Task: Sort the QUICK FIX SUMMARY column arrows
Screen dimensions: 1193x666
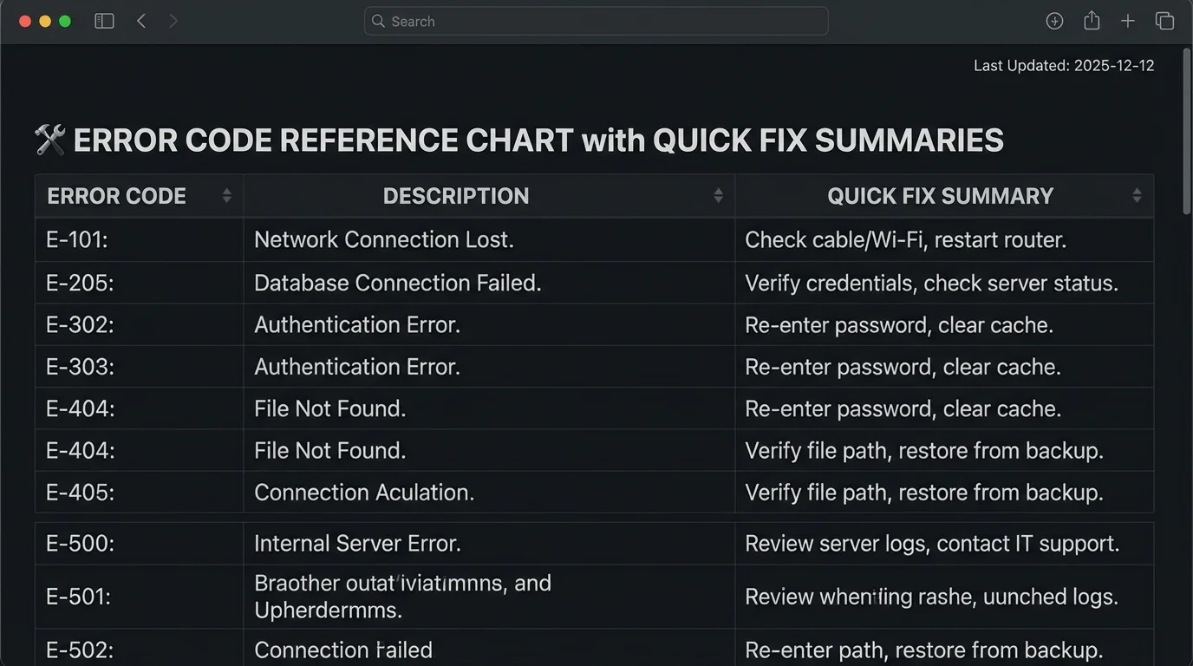Action: [x=1137, y=196]
